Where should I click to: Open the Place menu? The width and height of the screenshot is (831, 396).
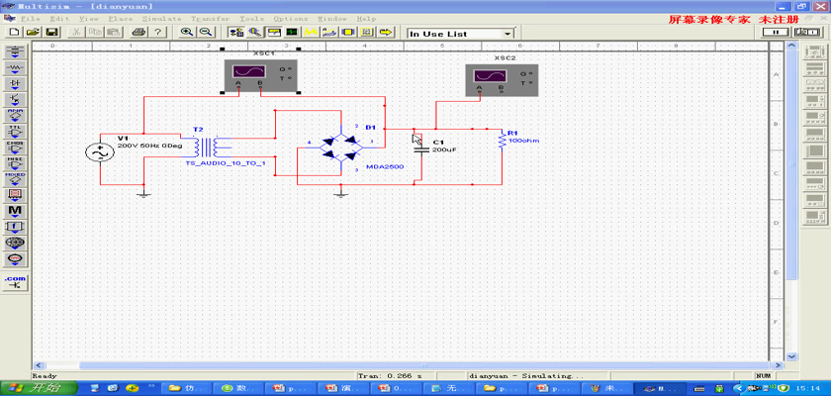pyautogui.click(x=121, y=19)
